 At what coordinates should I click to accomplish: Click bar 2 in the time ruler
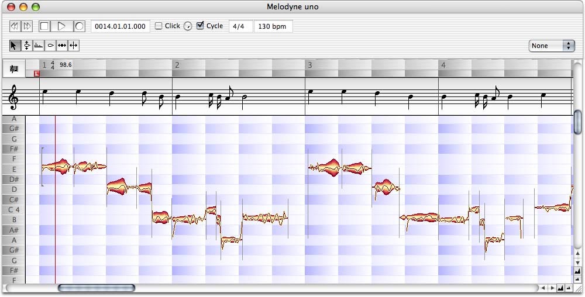[x=177, y=65]
